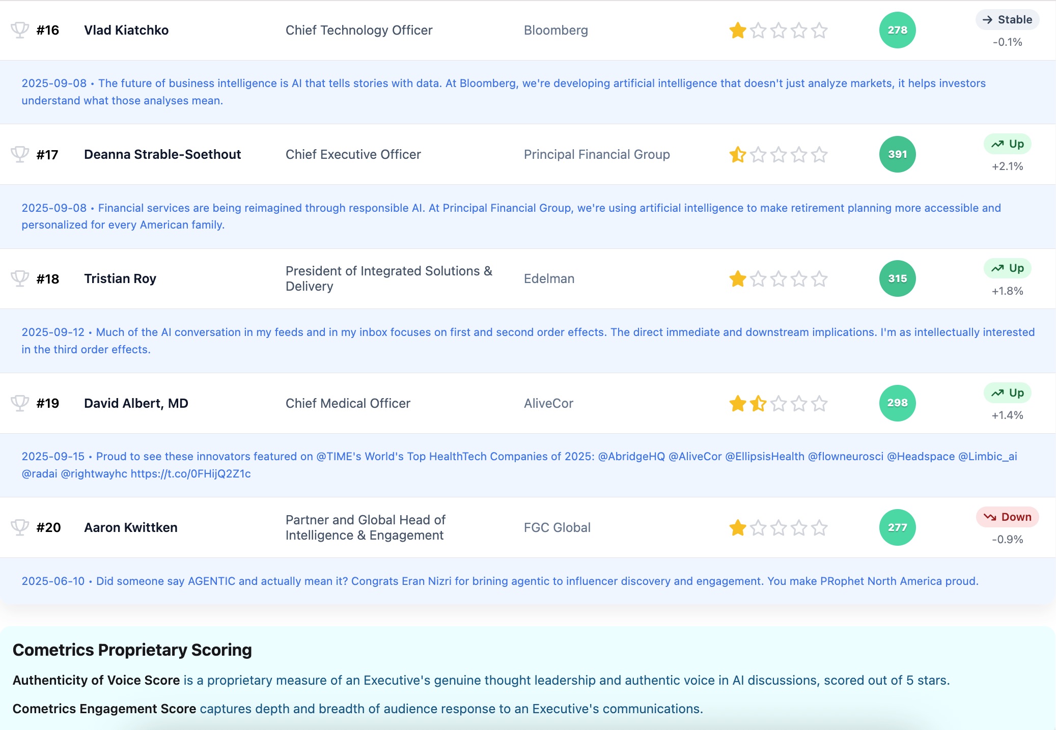The height and width of the screenshot is (730, 1056).
Task: Click the Stable trend badge for Bloomberg
Action: [x=1007, y=20]
